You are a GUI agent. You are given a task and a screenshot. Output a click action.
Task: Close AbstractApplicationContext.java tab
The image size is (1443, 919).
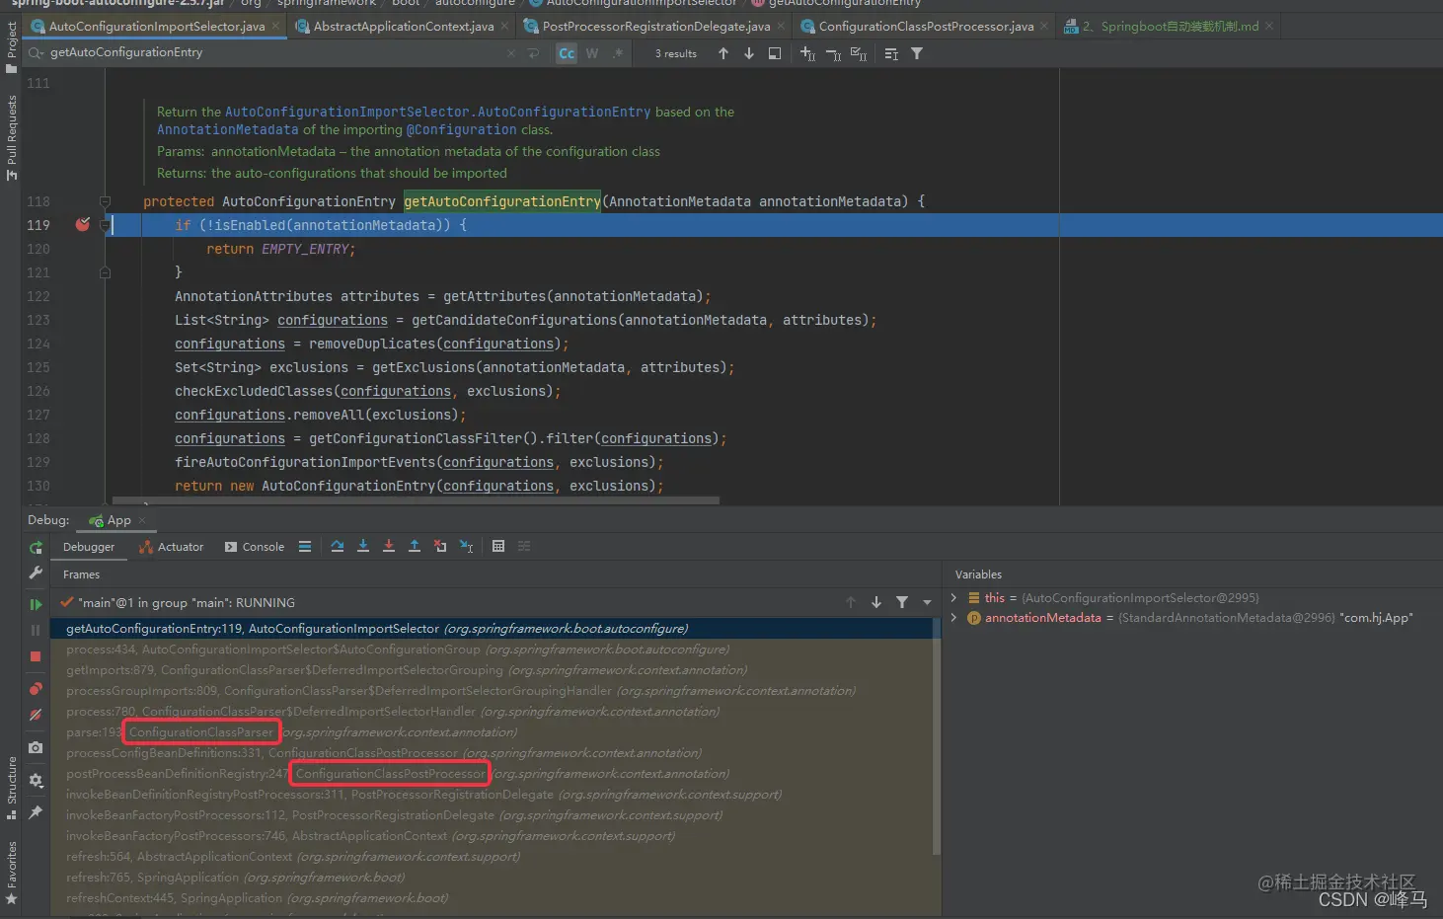(504, 27)
